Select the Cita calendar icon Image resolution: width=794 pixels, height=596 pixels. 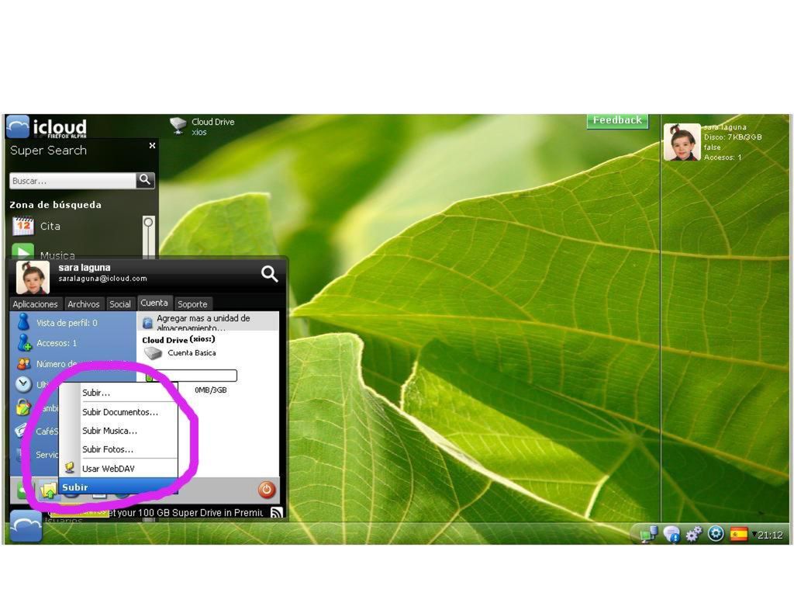(x=22, y=226)
